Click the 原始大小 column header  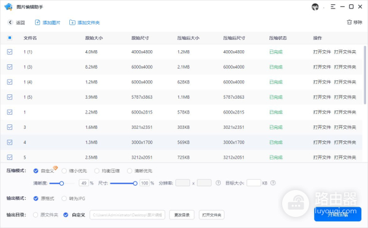[x=94, y=38]
